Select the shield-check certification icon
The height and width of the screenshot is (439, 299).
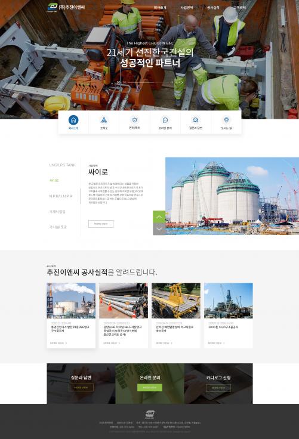click(134, 120)
